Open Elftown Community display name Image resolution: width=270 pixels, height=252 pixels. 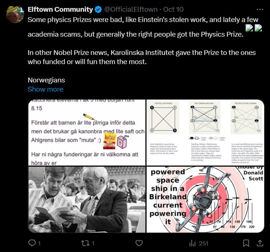click(x=60, y=10)
